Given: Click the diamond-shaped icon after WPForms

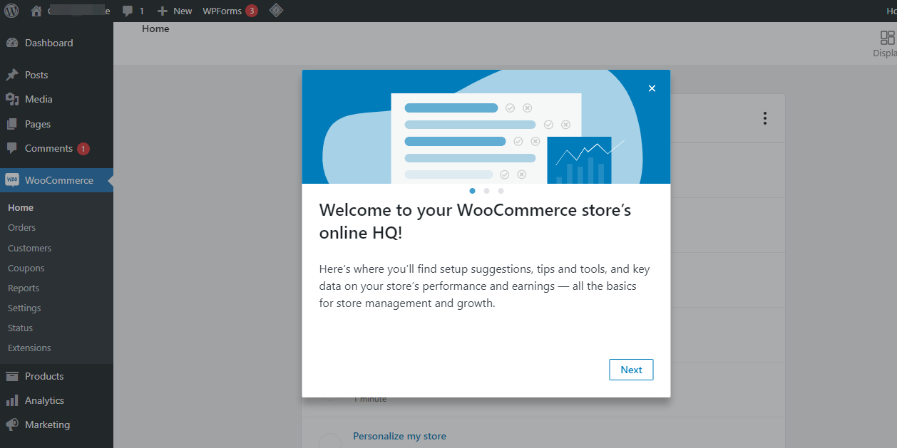Looking at the screenshot, I should click(276, 11).
